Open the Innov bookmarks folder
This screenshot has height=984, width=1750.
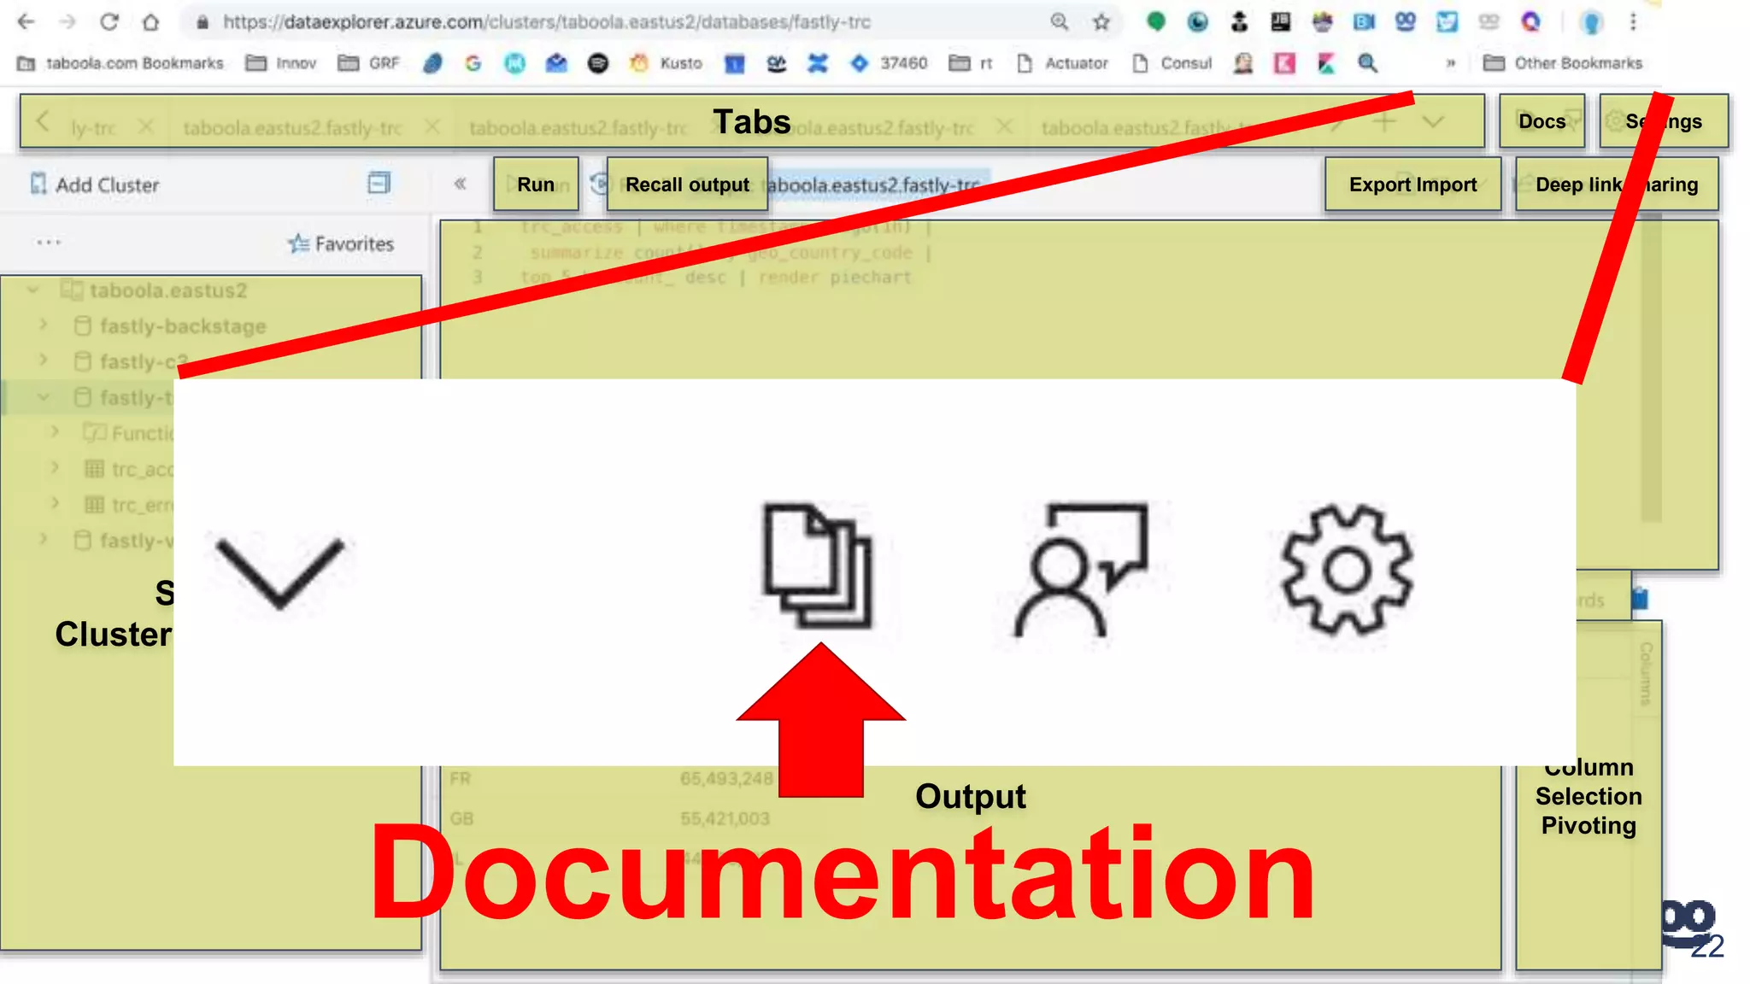pyautogui.click(x=281, y=63)
